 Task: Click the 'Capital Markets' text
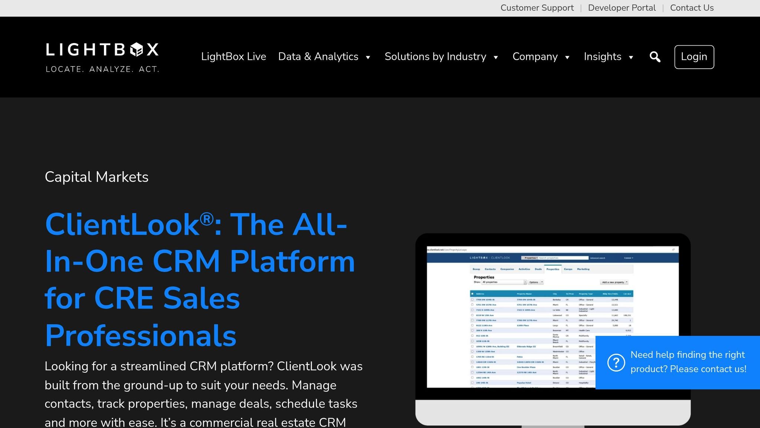96,177
